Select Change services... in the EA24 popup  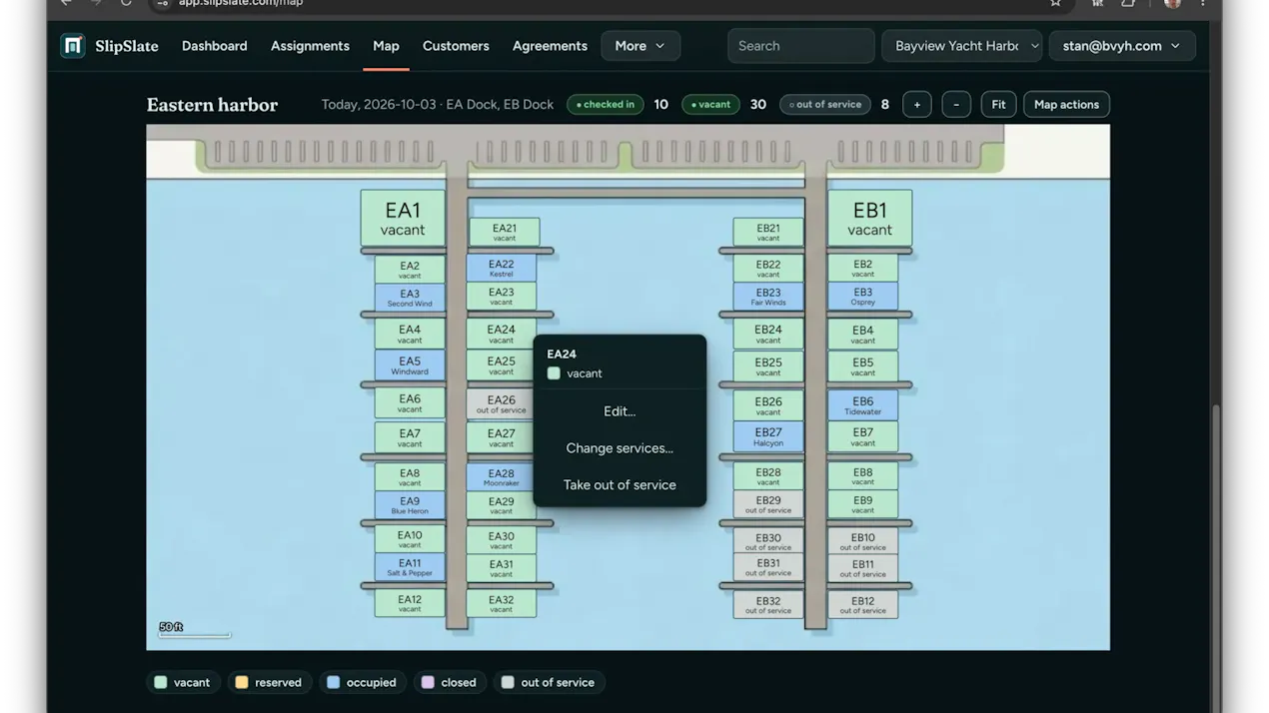tap(620, 448)
